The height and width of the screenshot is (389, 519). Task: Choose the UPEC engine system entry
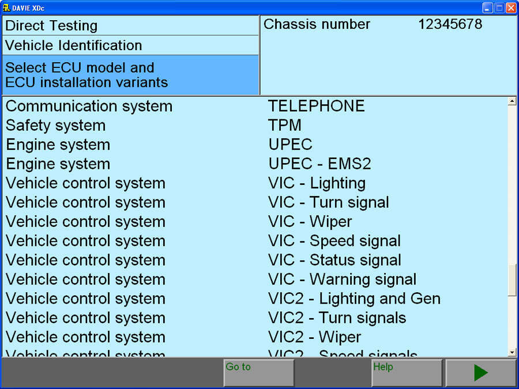coord(255,145)
